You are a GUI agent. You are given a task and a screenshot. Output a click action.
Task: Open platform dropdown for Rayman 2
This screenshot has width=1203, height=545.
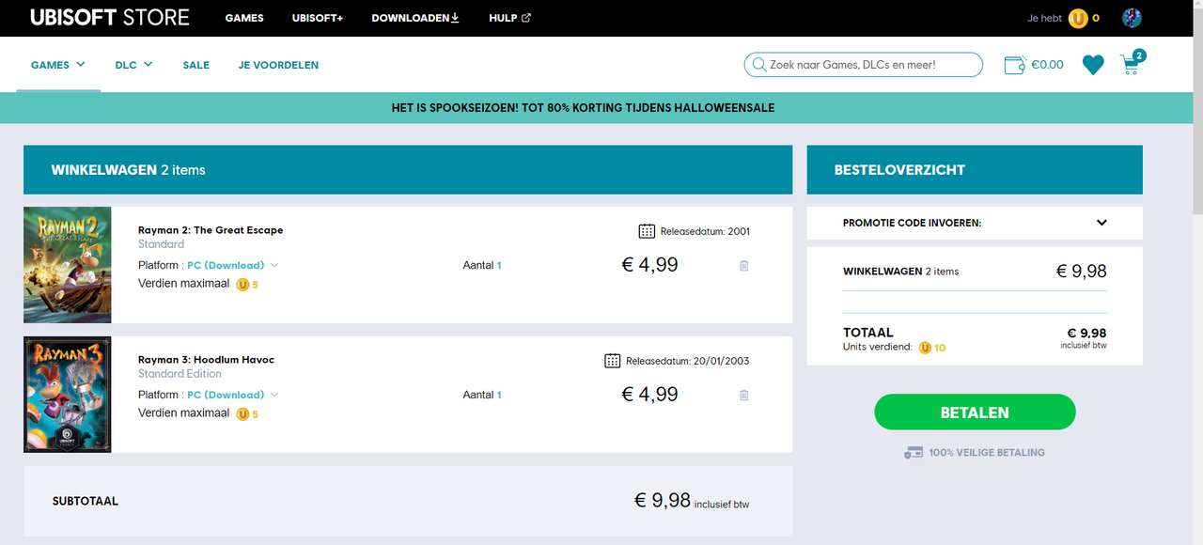(233, 265)
